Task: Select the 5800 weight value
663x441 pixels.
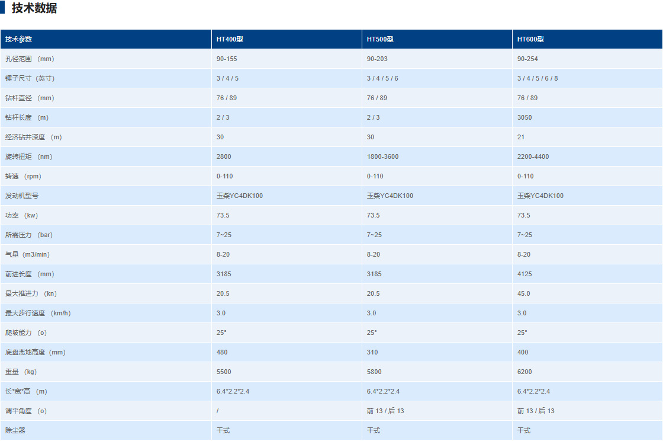Action: click(374, 372)
